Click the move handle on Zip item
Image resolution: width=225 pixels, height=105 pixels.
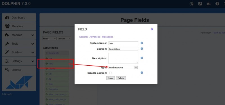47,79
